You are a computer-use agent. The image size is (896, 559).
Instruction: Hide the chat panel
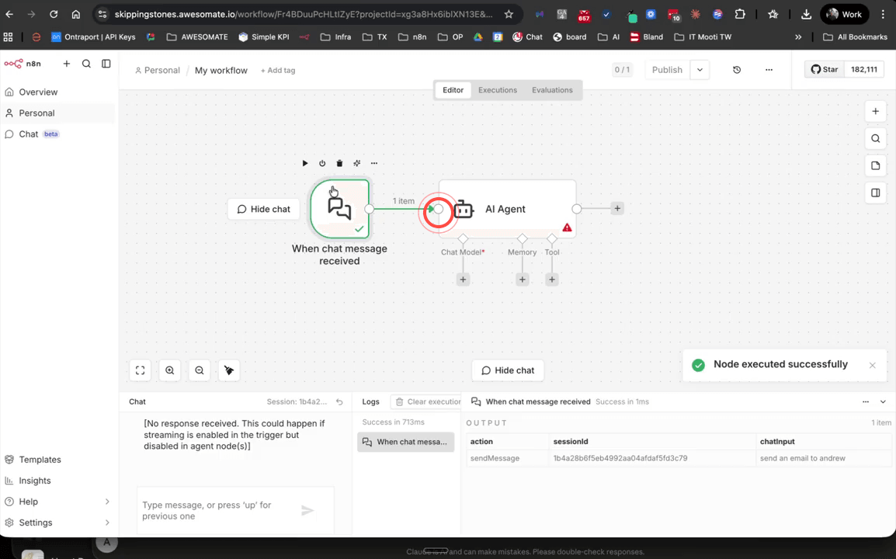(508, 370)
